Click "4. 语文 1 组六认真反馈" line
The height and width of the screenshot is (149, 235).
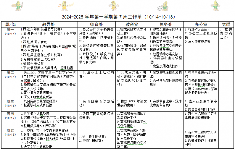37,97
